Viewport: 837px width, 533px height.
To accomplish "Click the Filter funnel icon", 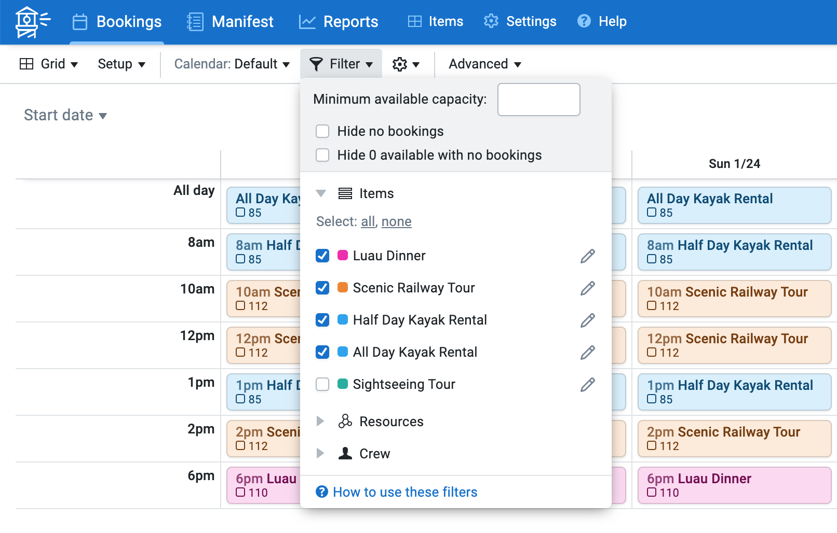I will tap(316, 64).
